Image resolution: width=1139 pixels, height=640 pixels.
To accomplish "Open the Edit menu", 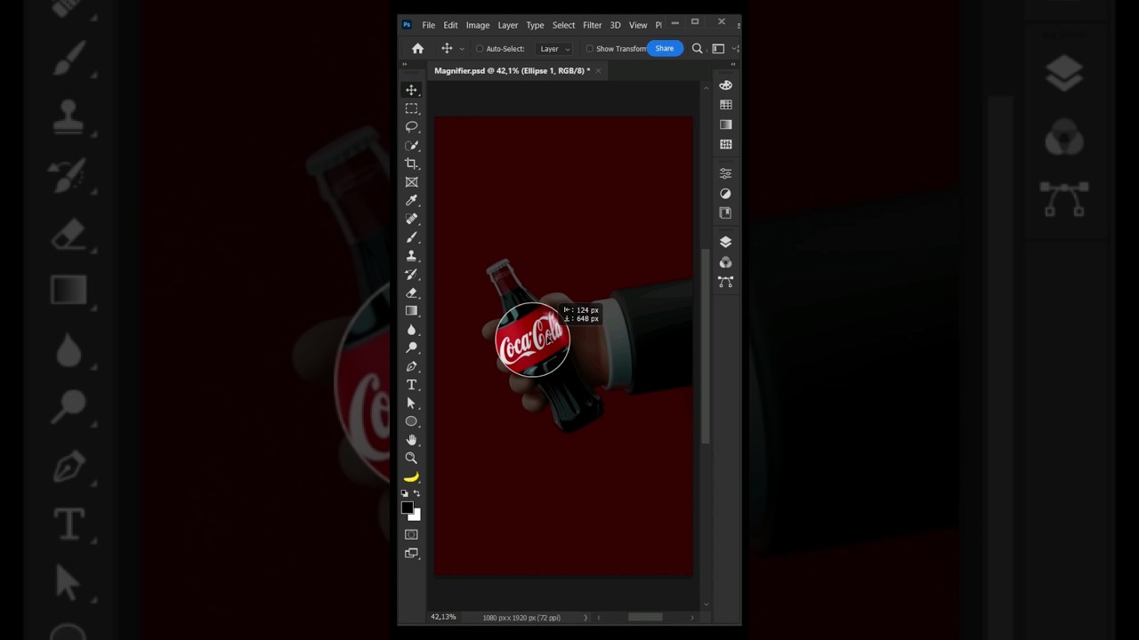I will [451, 25].
